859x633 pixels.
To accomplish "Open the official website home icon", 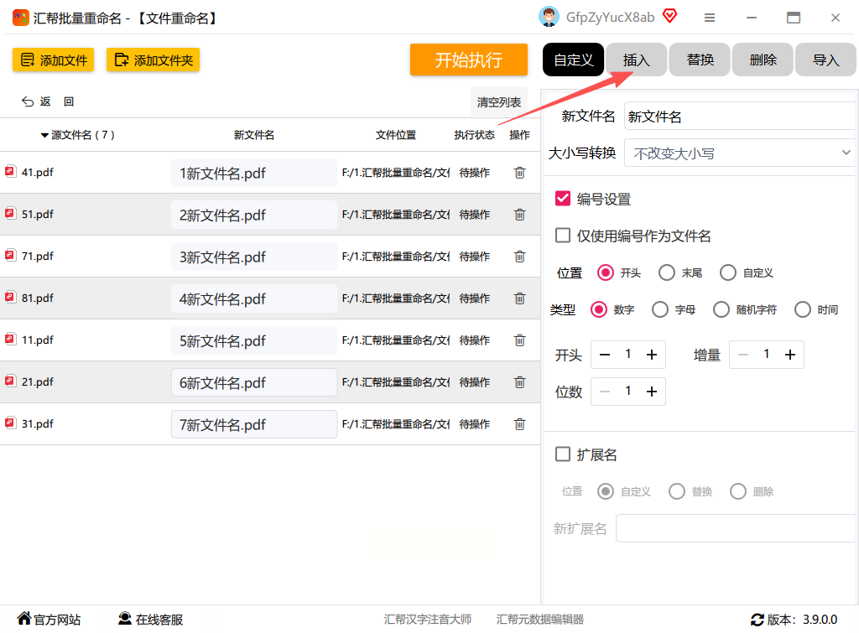I will 24,619.
